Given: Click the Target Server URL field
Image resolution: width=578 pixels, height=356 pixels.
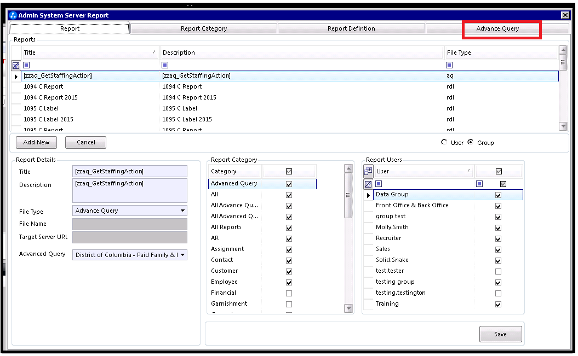Looking at the screenshot, I should pos(130,237).
